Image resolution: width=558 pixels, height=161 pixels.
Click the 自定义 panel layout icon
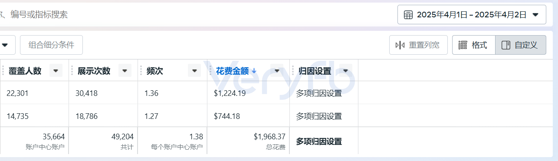(x=505, y=45)
